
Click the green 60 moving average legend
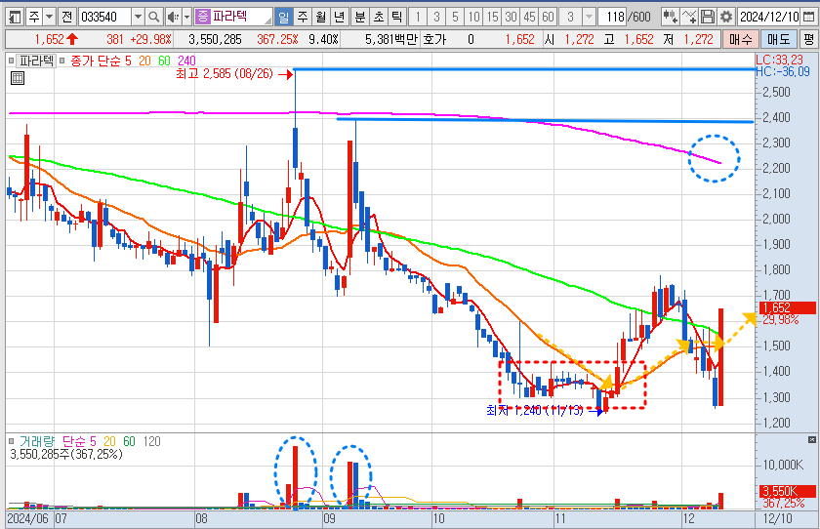165,61
